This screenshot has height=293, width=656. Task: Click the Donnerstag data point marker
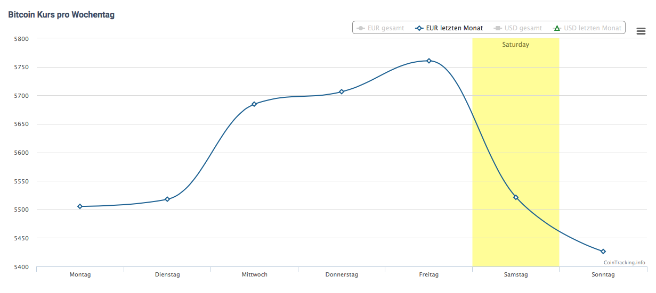click(342, 92)
